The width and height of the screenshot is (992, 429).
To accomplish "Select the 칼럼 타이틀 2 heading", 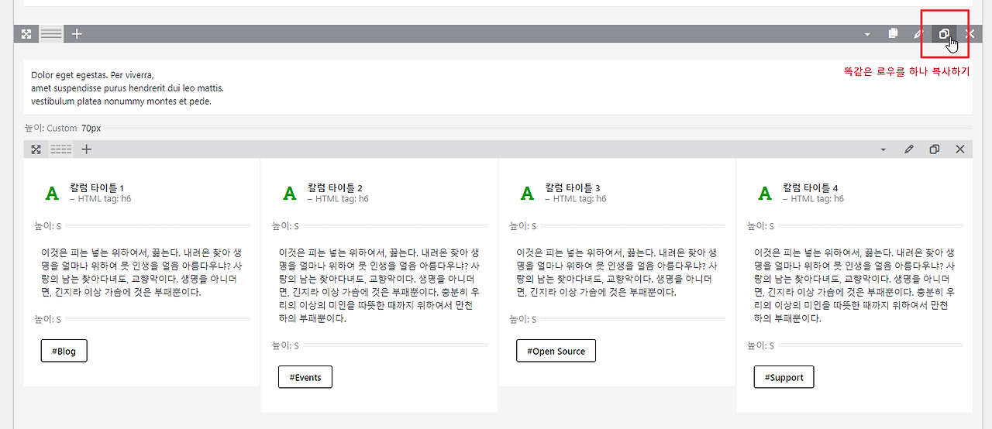I will tap(335, 188).
